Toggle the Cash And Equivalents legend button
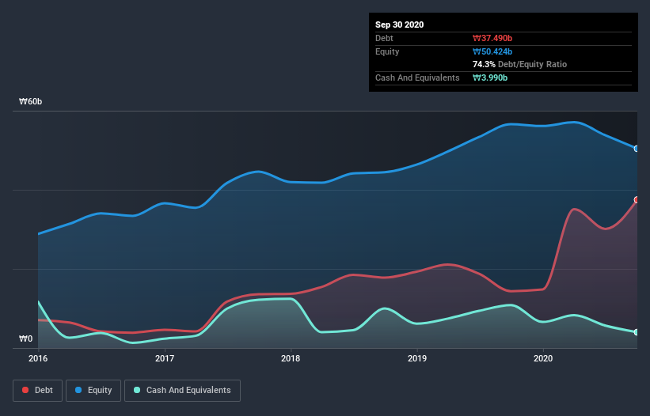The height and width of the screenshot is (416, 650). 182,391
